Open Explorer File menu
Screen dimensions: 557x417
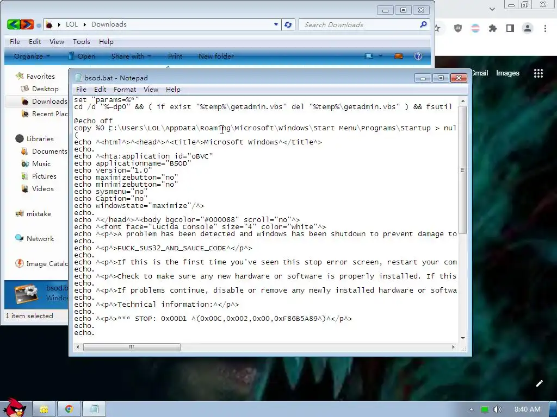tap(15, 41)
